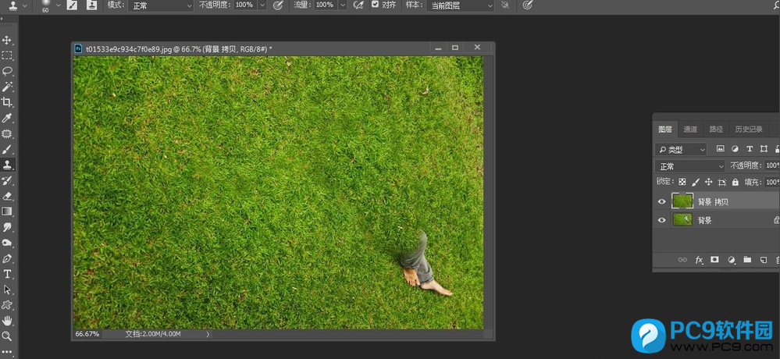This screenshot has height=359, width=780.
Task: Select the Brush tool
Action: [7, 148]
